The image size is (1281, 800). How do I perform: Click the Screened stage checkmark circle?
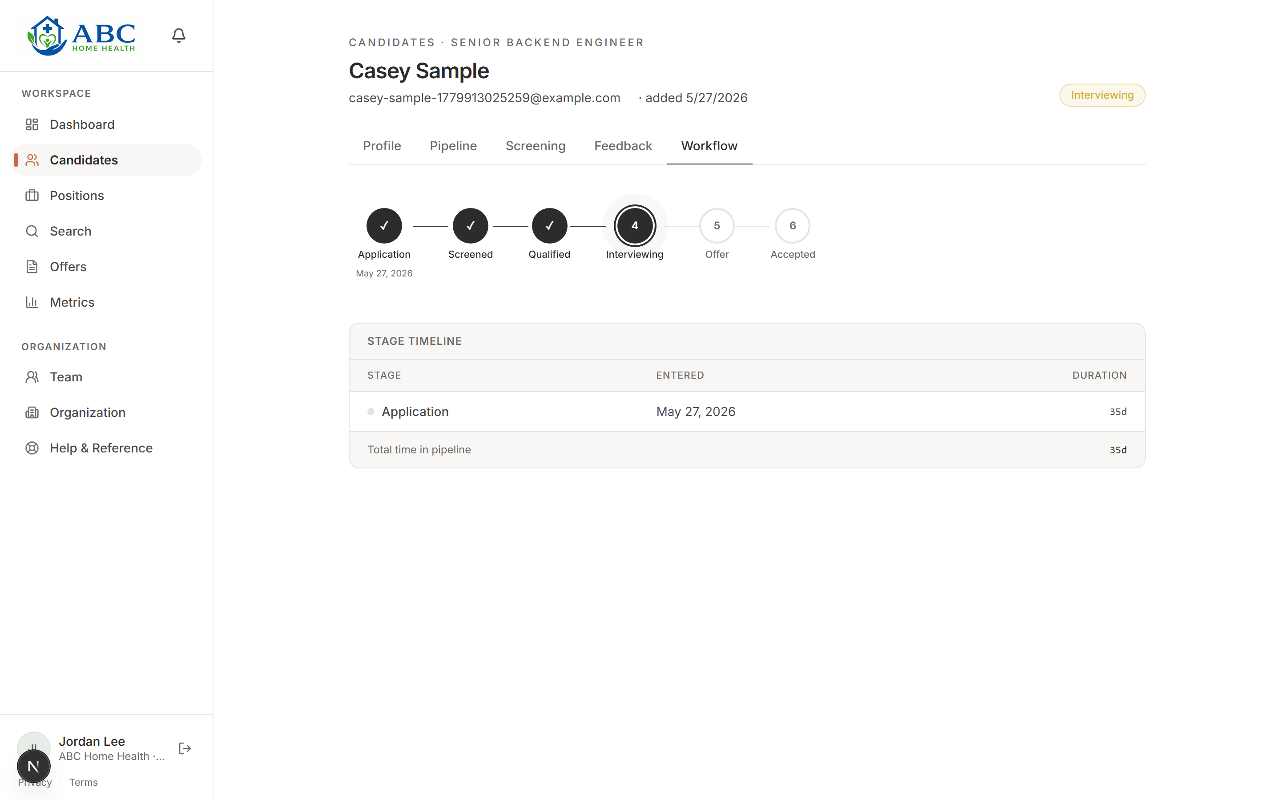(470, 226)
